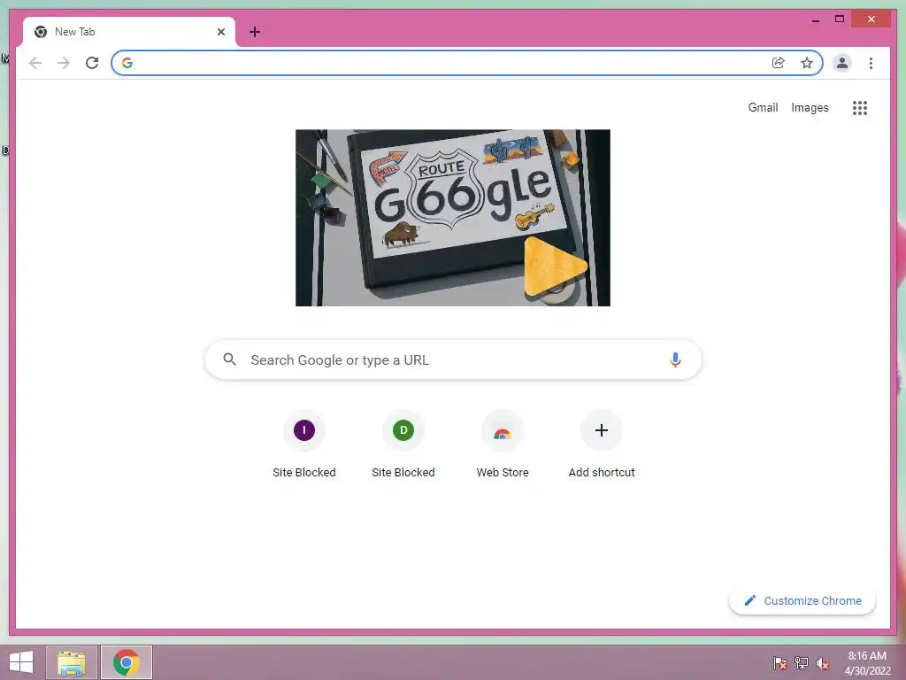Select the New Tab tab
Viewport: 906px width, 680px height.
pos(128,32)
